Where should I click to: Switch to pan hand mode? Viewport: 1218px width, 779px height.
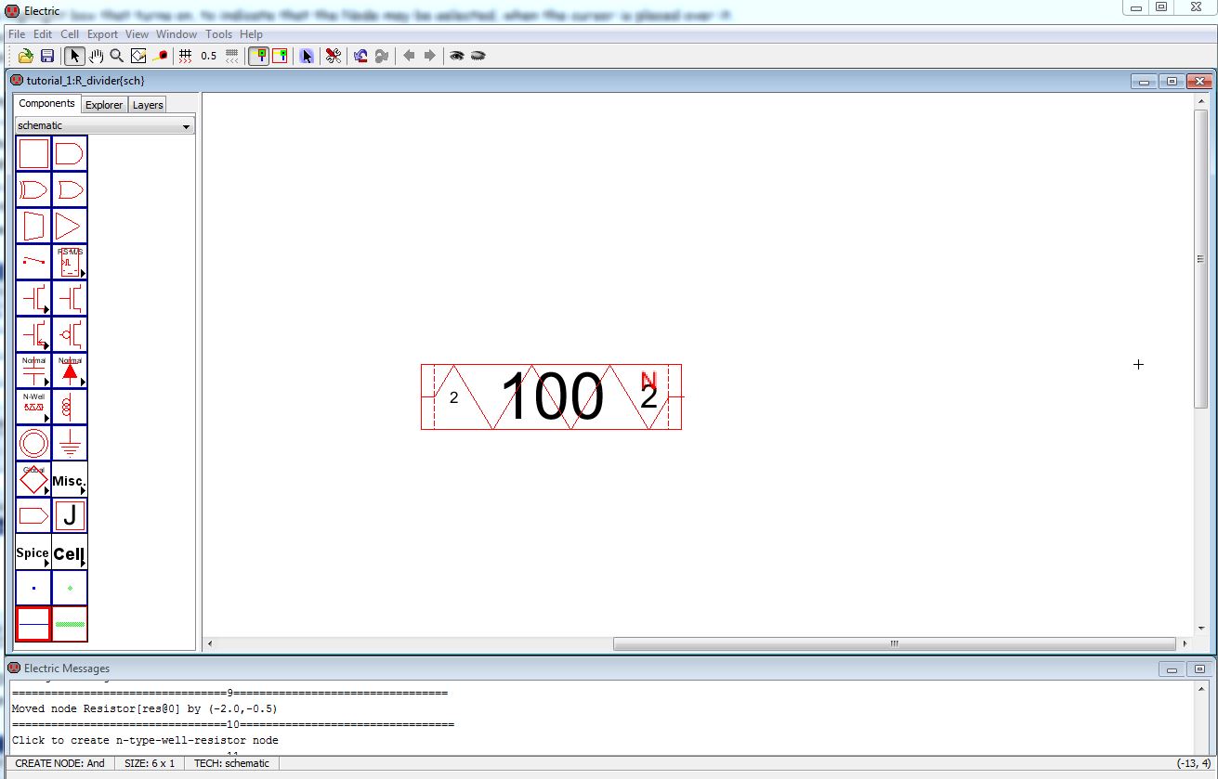(97, 56)
